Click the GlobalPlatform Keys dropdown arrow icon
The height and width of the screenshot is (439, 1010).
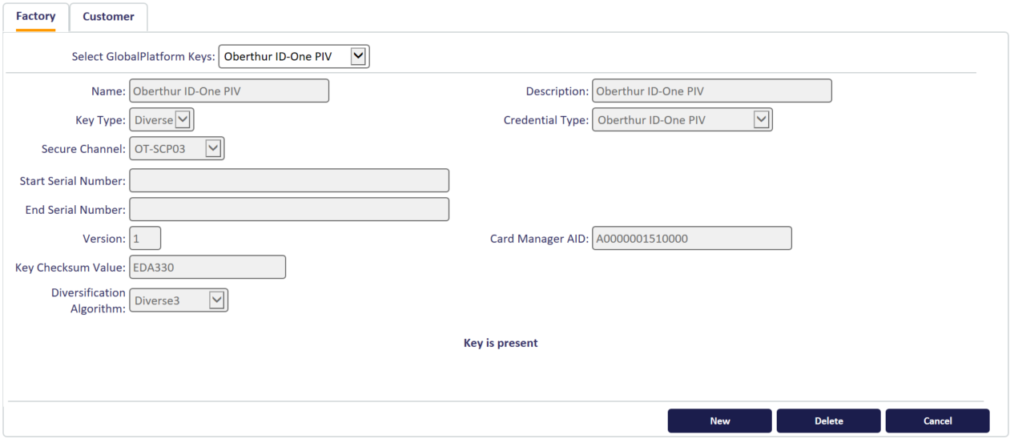[x=359, y=57]
